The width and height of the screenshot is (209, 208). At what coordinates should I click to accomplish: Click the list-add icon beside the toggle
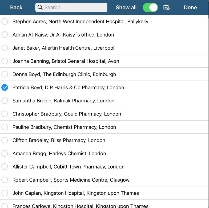click(x=166, y=7)
